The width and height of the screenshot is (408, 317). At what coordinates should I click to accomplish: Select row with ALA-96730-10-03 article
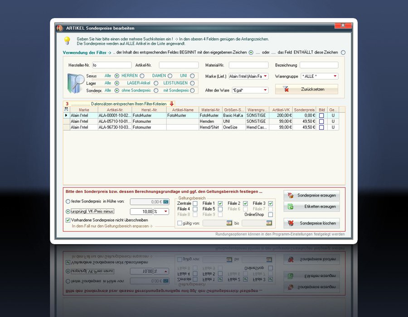pyautogui.click(x=201, y=127)
